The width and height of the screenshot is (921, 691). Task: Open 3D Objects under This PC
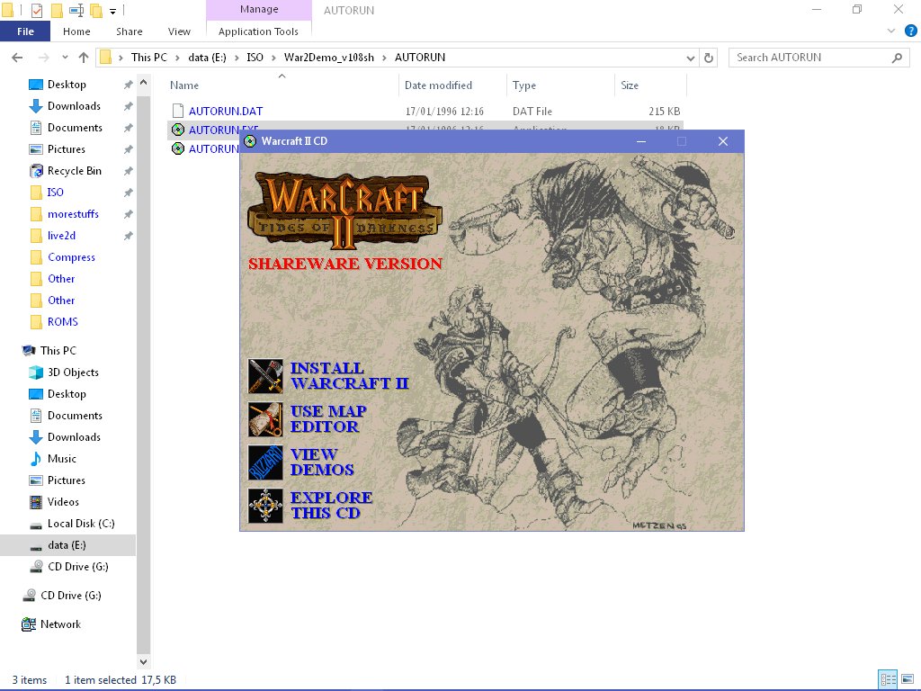point(73,372)
